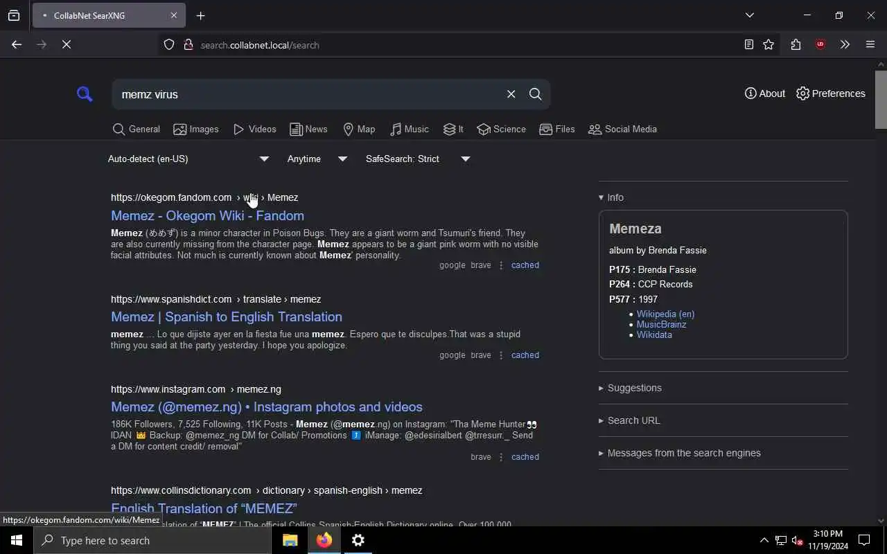Open Windows Start menu
The width and height of the screenshot is (887, 554).
click(17, 540)
